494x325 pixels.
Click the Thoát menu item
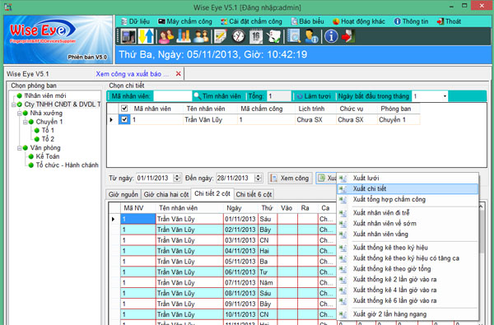point(449,21)
